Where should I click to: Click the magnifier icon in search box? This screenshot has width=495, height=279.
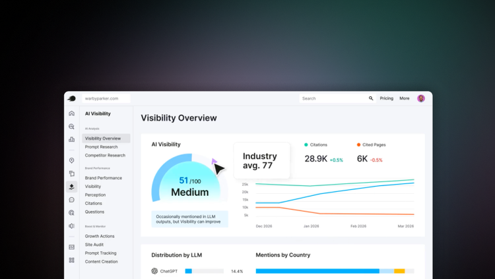(x=371, y=98)
